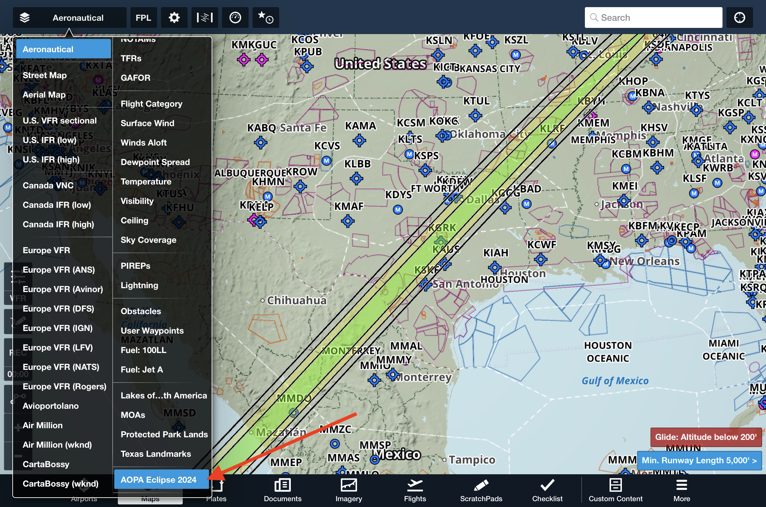Select Europe VFR (Avinor) layer
The height and width of the screenshot is (507, 766).
pos(64,289)
